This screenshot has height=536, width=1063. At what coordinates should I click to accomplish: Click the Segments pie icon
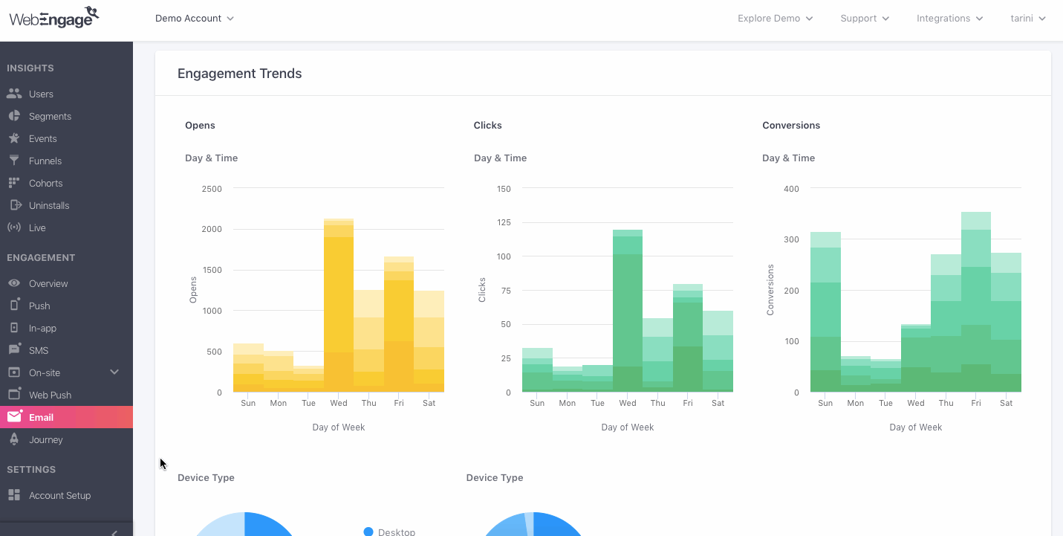pos(14,116)
